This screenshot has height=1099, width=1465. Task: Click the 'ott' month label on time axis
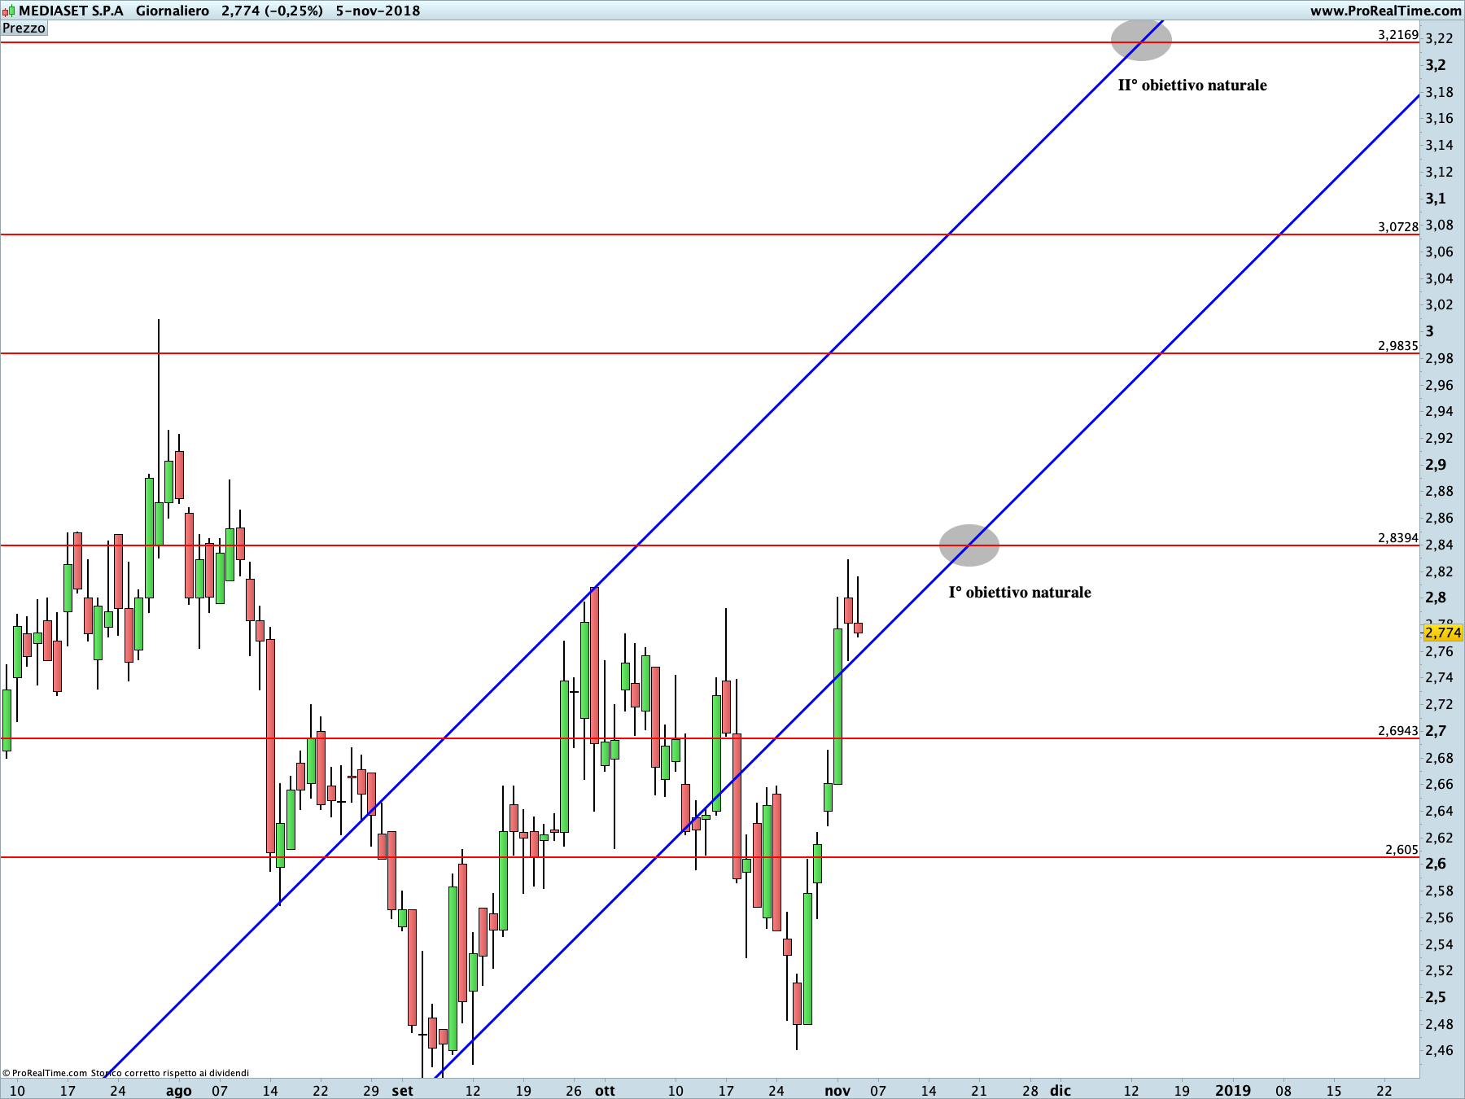(606, 1091)
